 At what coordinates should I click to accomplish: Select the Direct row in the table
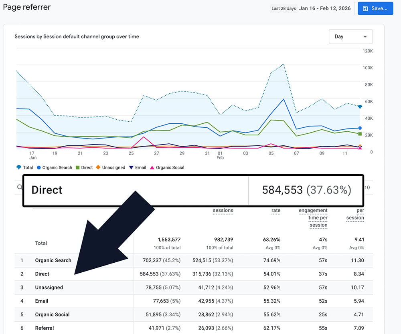coord(42,274)
